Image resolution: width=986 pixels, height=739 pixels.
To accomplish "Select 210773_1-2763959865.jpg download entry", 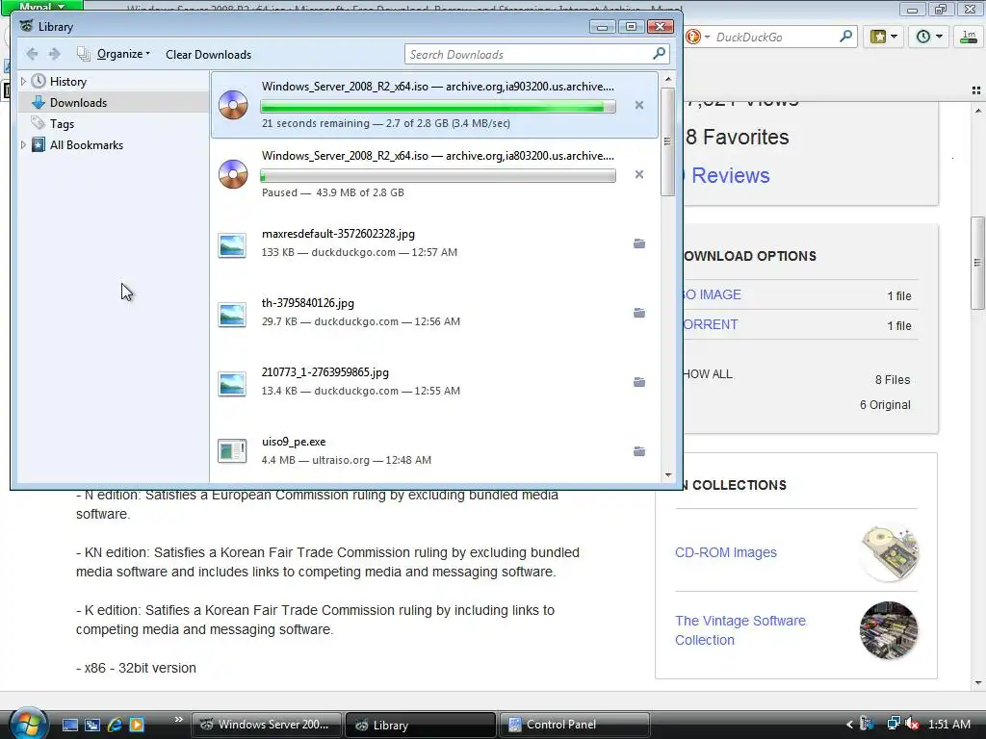I will (434, 381).
